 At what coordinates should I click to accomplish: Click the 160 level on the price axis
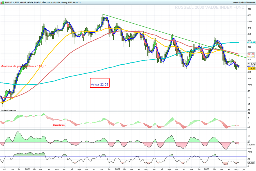coord(250,9)
